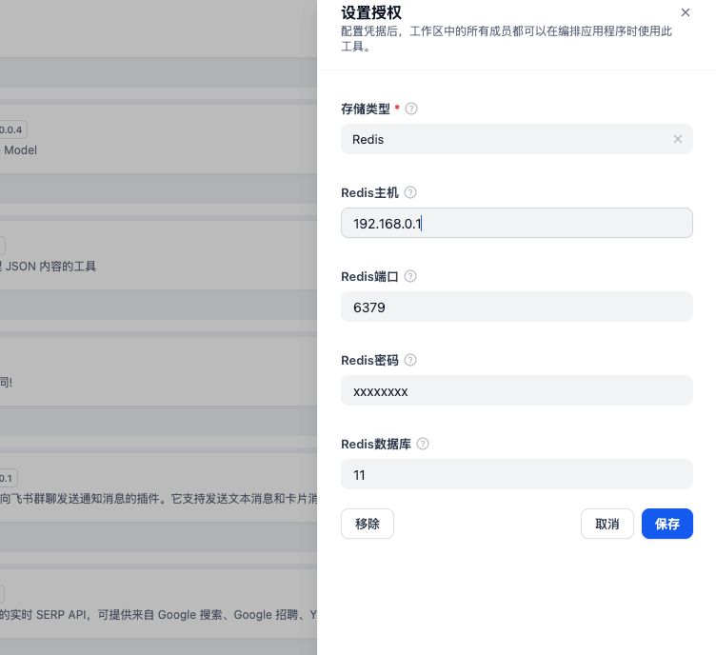Open the 存储类型 dropdown showing Redis

coord(505,139)
